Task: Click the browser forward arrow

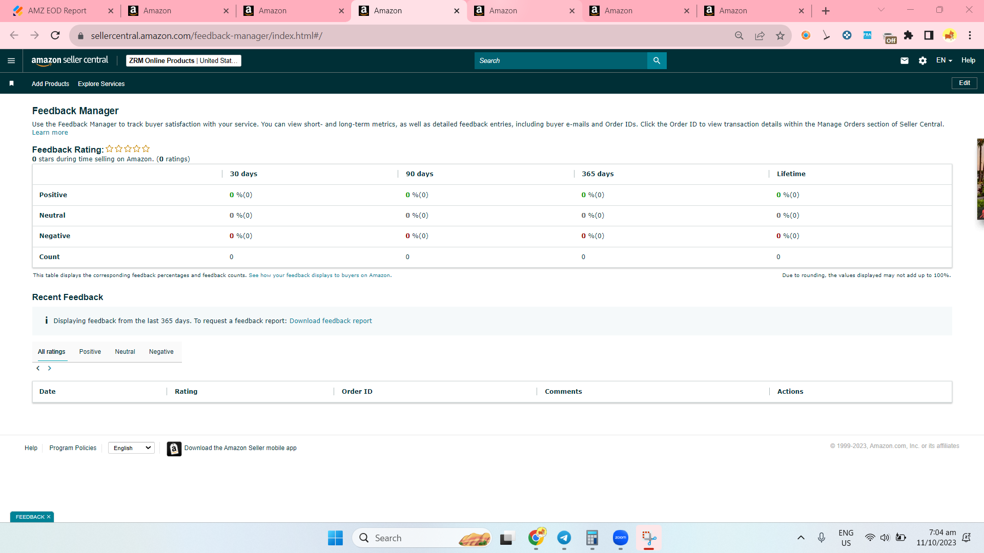Action: [35, 35]
